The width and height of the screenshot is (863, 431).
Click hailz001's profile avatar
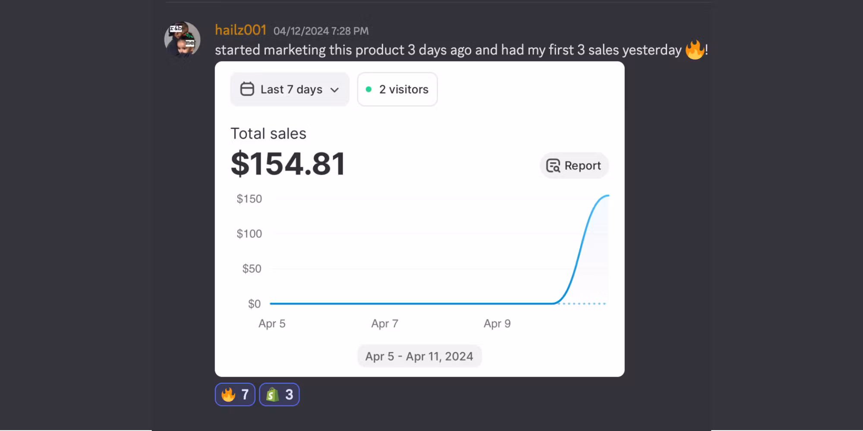(x=182, y=40)
